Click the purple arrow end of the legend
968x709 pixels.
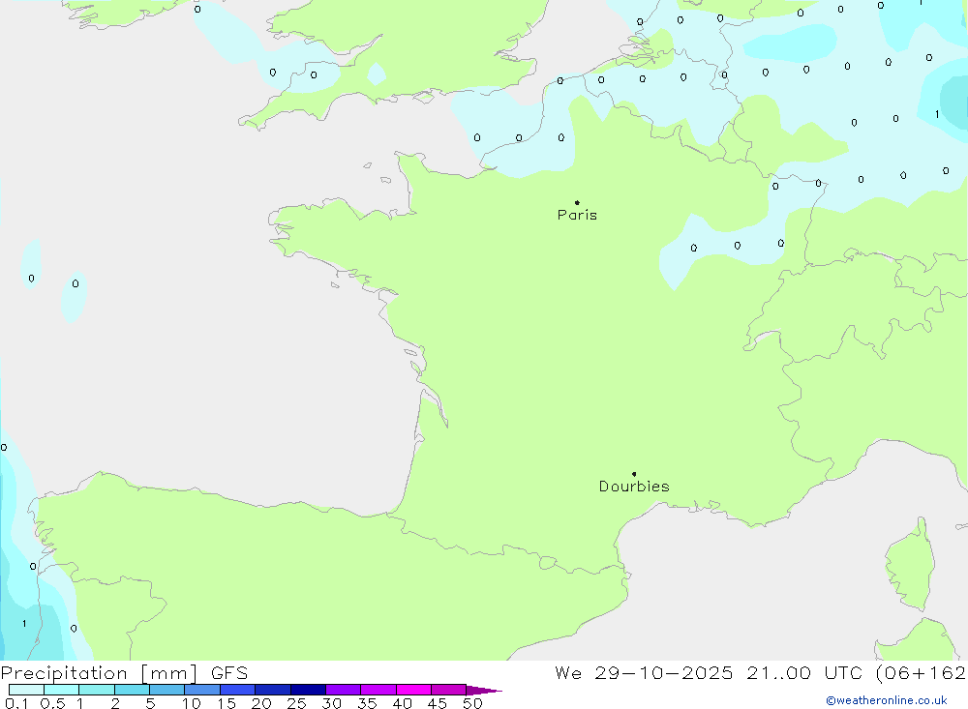pos(484,690)
